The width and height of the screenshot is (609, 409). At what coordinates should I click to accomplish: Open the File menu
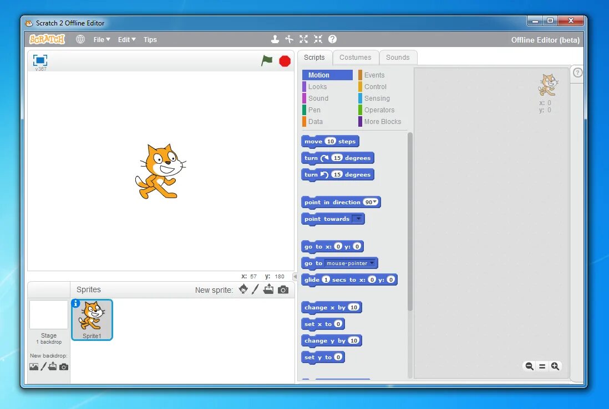pyautogui.click(x=101, y=39)
